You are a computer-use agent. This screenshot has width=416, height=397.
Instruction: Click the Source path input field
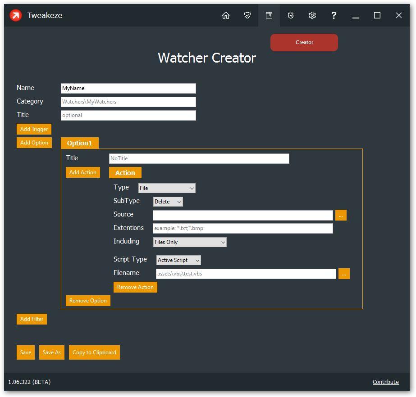[243, 215]
